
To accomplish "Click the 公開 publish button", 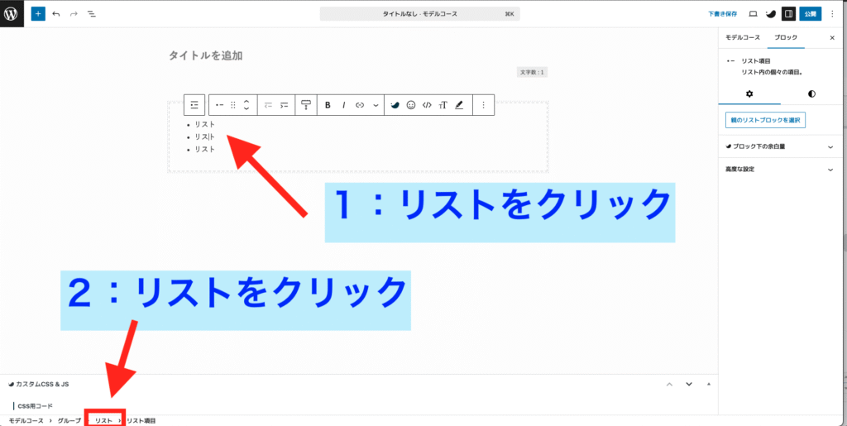I will (811, 14).
